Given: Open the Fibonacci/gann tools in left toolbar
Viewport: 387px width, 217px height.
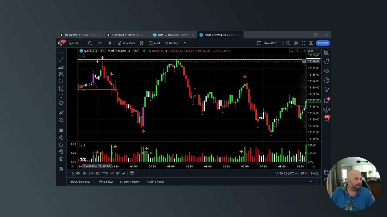Looking at the screenshot, I should point(61,67).
